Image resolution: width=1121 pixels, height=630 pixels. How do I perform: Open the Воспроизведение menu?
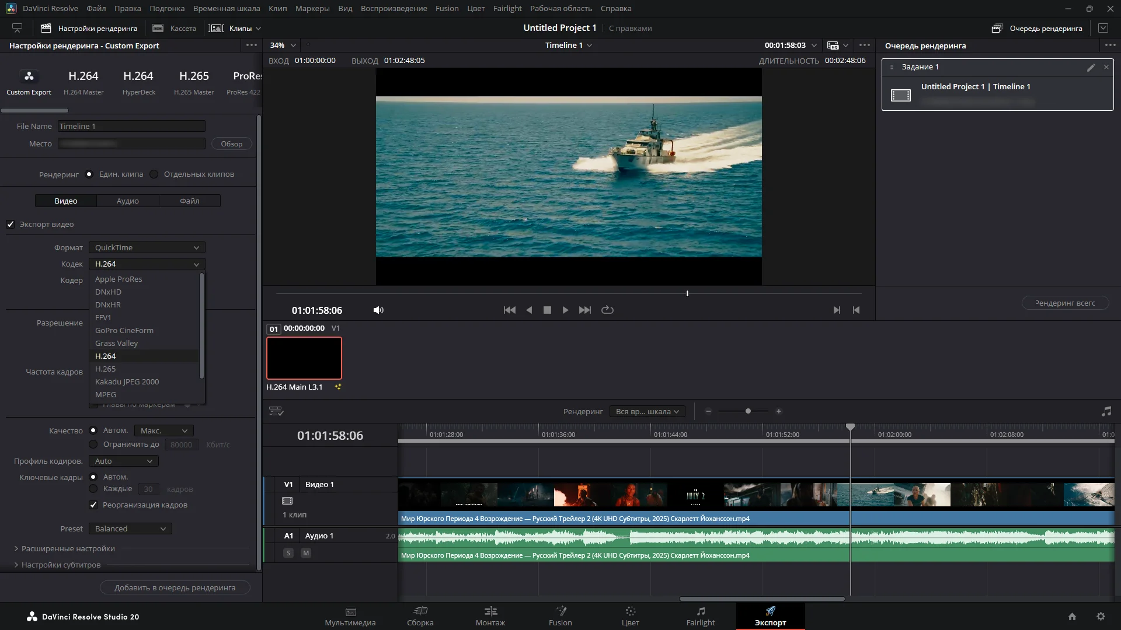click(x=394, y=8)
